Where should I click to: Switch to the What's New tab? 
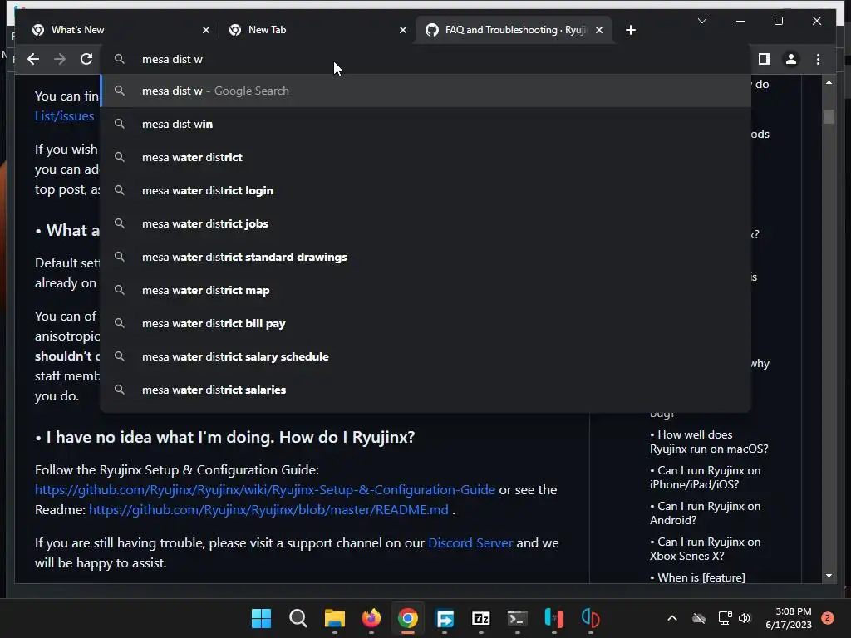(x=120, y=30)
